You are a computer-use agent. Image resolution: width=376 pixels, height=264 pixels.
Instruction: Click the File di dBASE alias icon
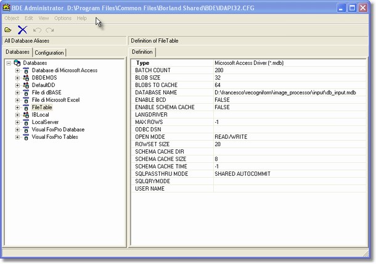26,93
